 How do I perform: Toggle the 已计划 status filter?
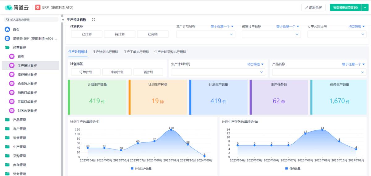pyautogui.click(x=87, y=34)
